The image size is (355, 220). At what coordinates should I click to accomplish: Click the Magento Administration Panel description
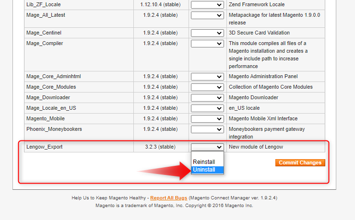coord(263,76)
